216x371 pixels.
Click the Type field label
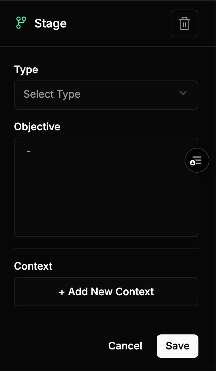click(x=26, y=70)
